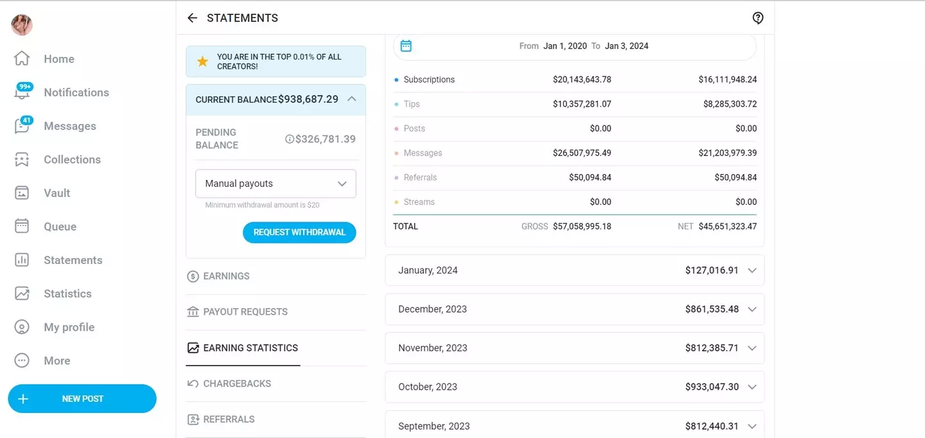Click the profile avatar thumbnail
The image size is (925, 438).
click(x=22, y=25)
